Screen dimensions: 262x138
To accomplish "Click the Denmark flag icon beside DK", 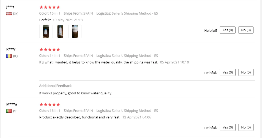I will click(9, 14).
